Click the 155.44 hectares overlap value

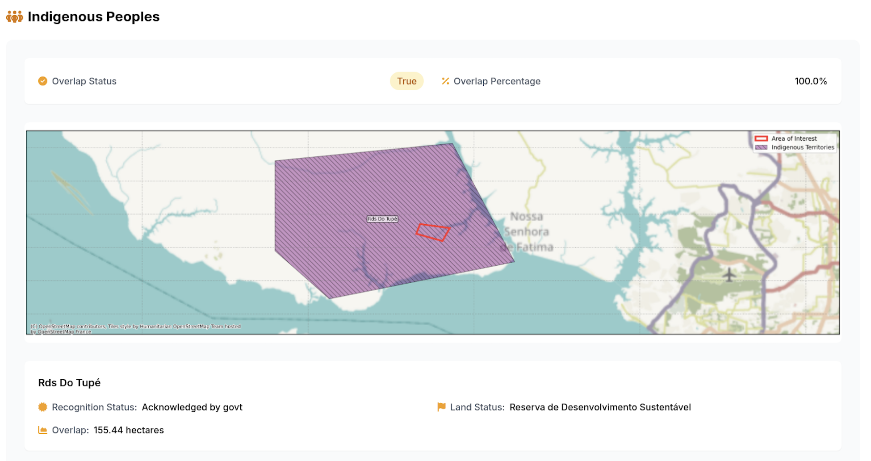coord(129,430)
